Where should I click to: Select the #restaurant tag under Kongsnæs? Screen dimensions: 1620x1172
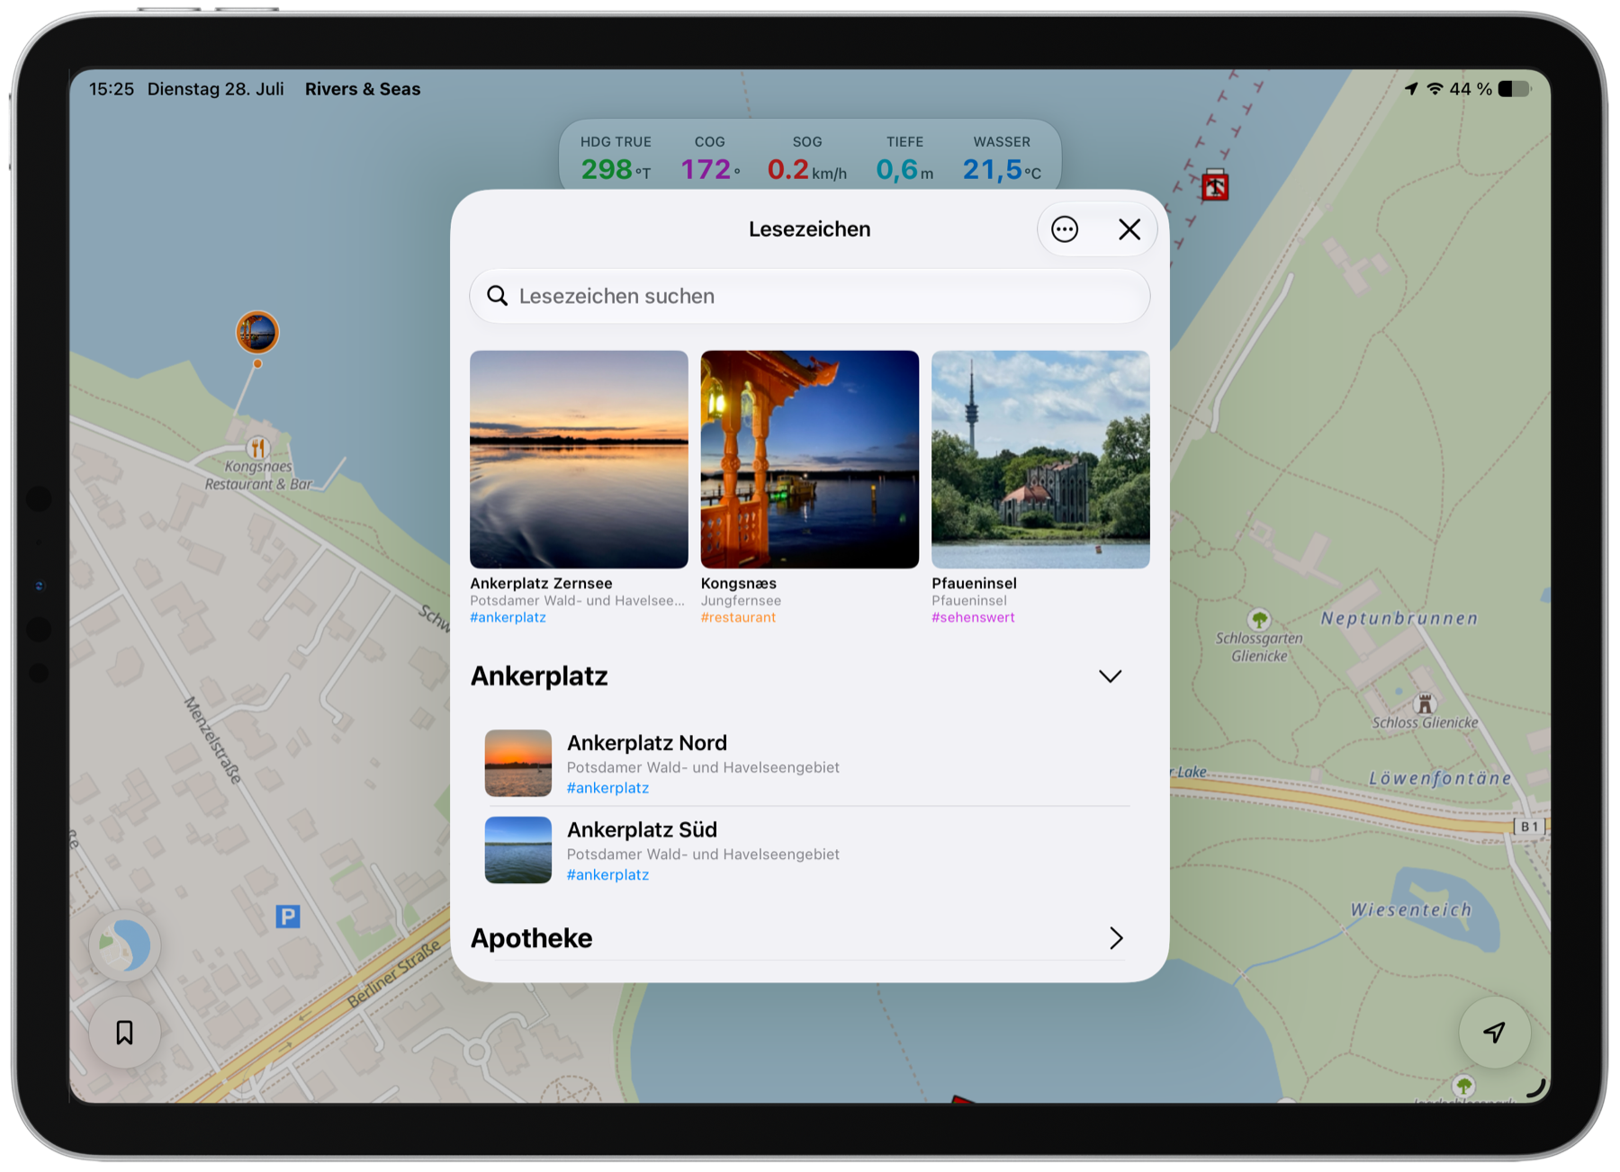click(x=738, y=618)
